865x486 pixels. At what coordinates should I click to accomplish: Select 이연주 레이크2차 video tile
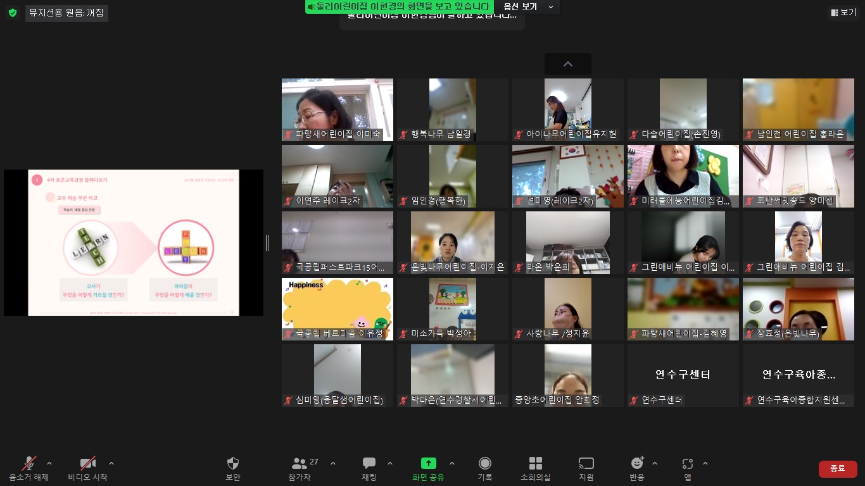pyautogui.click(x=338, y=176)
